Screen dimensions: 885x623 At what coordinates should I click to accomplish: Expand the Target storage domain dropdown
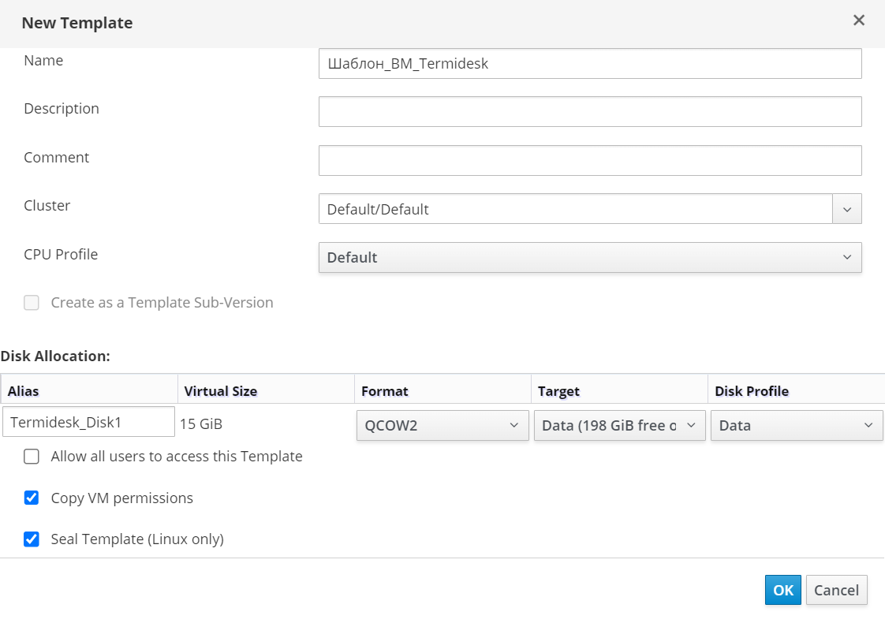pos(619,425)
